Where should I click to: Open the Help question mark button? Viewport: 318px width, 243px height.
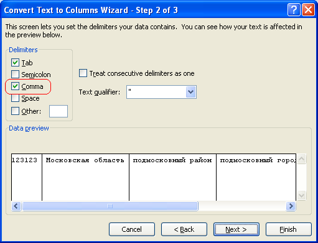[294, 9]
